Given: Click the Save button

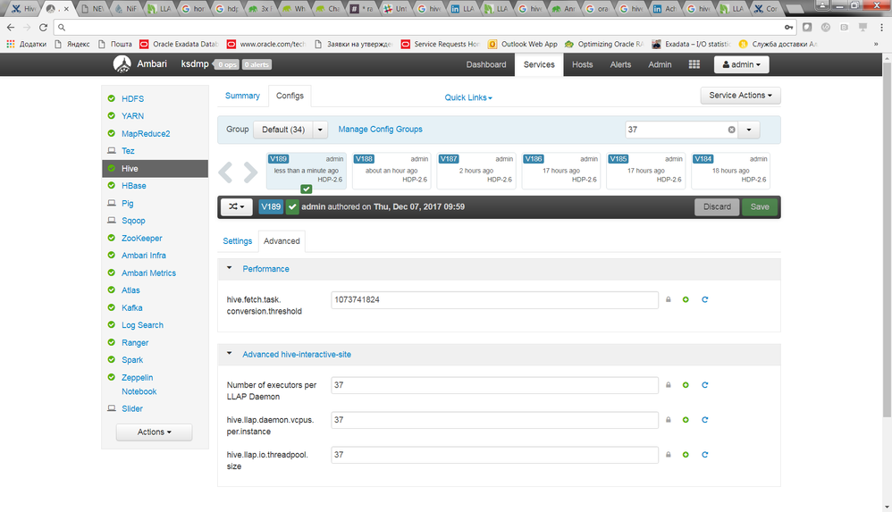Looking at the screenshot, I should (760, 207).
